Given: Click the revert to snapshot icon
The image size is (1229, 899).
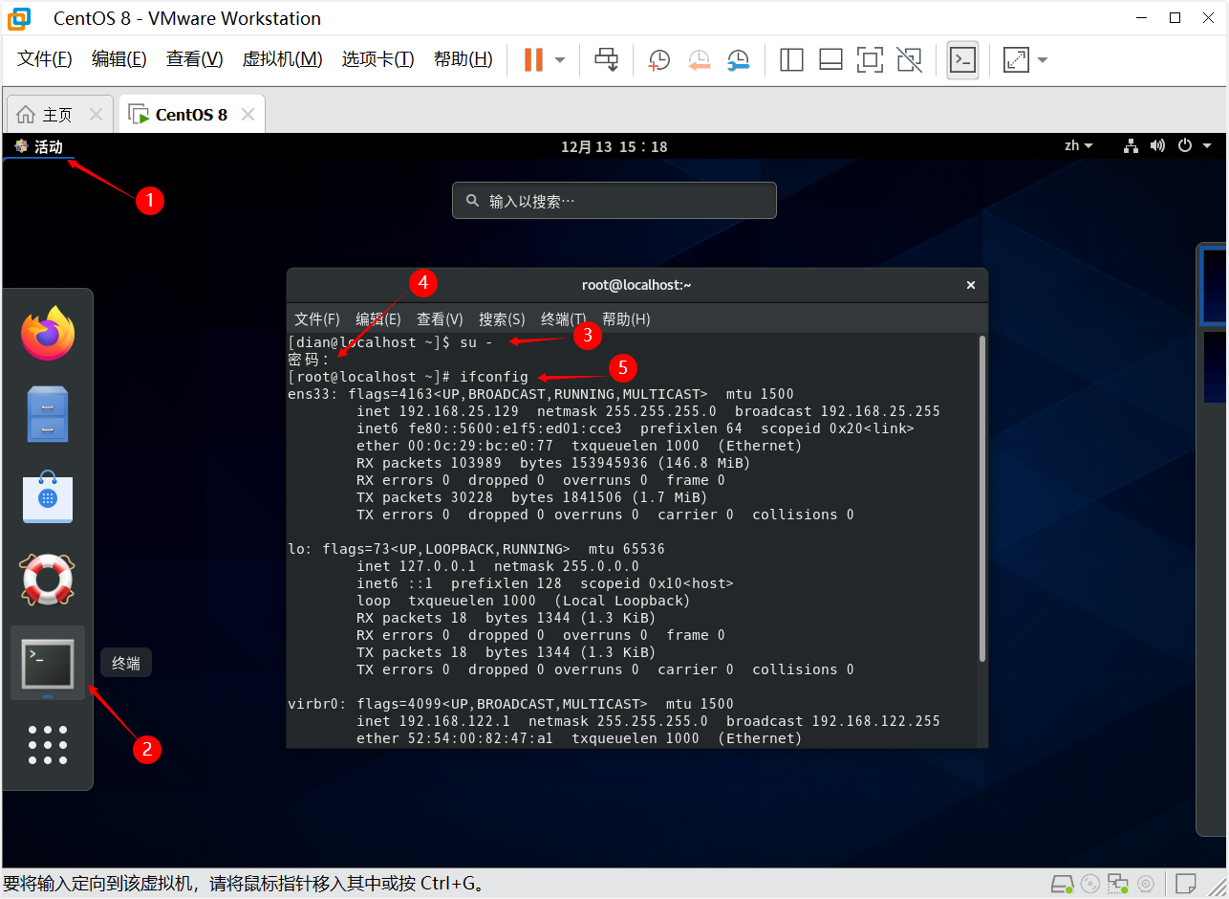Looking at the screenshot, I should coord(700,59).
